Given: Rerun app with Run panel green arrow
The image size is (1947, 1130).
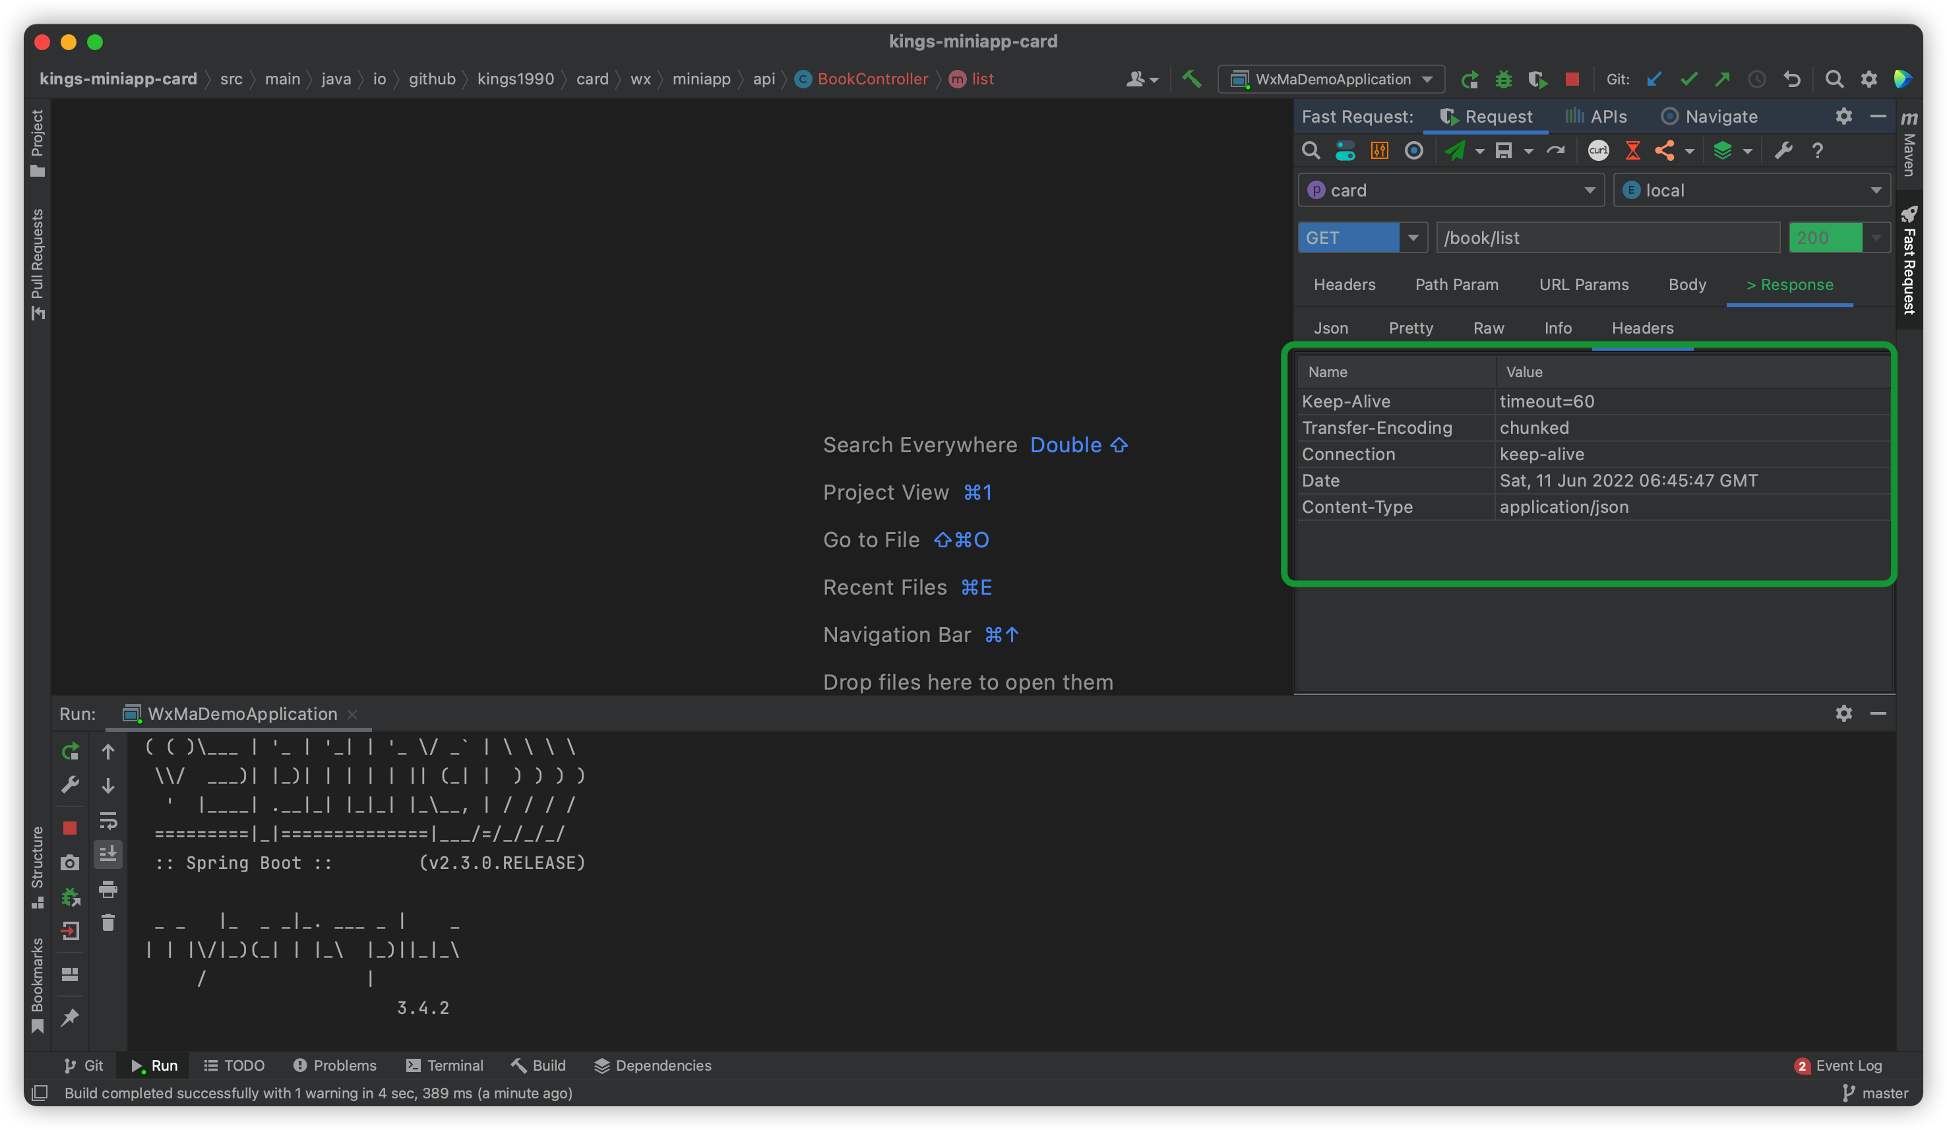Looking at the screenshot, I should point(69,751).
